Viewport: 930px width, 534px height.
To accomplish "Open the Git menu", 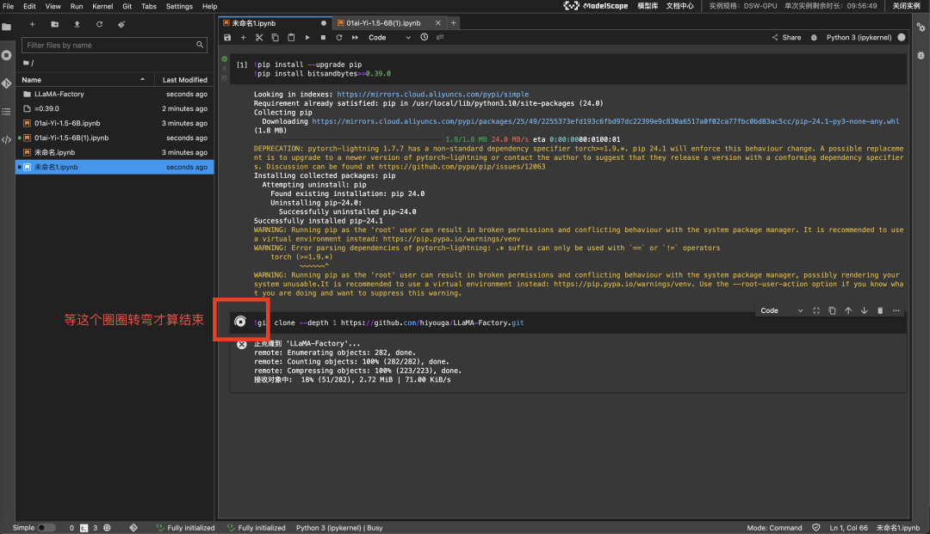I will 127,6.
